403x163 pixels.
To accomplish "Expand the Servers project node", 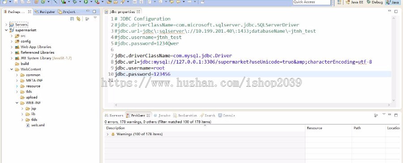I will point(6,25).
